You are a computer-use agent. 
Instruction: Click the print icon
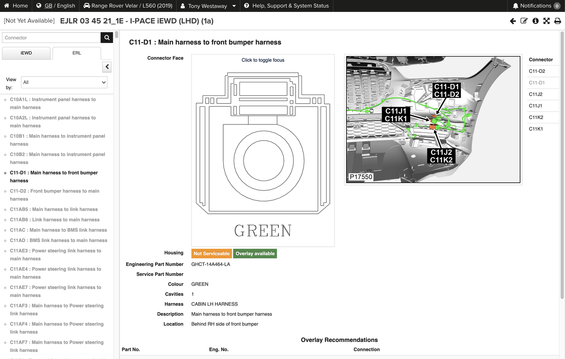pyautogui.click(x=558, y=21)
